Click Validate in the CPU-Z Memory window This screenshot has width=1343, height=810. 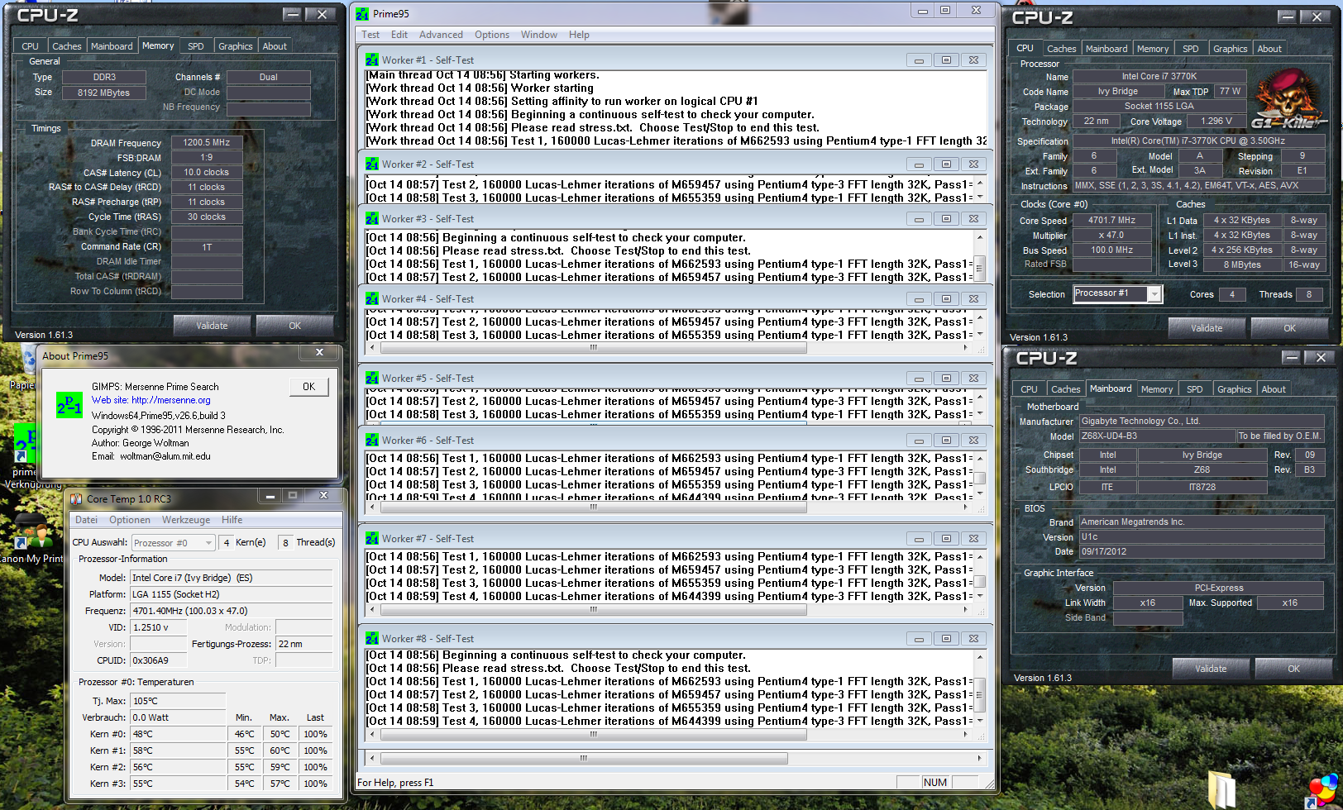(212, 326)
